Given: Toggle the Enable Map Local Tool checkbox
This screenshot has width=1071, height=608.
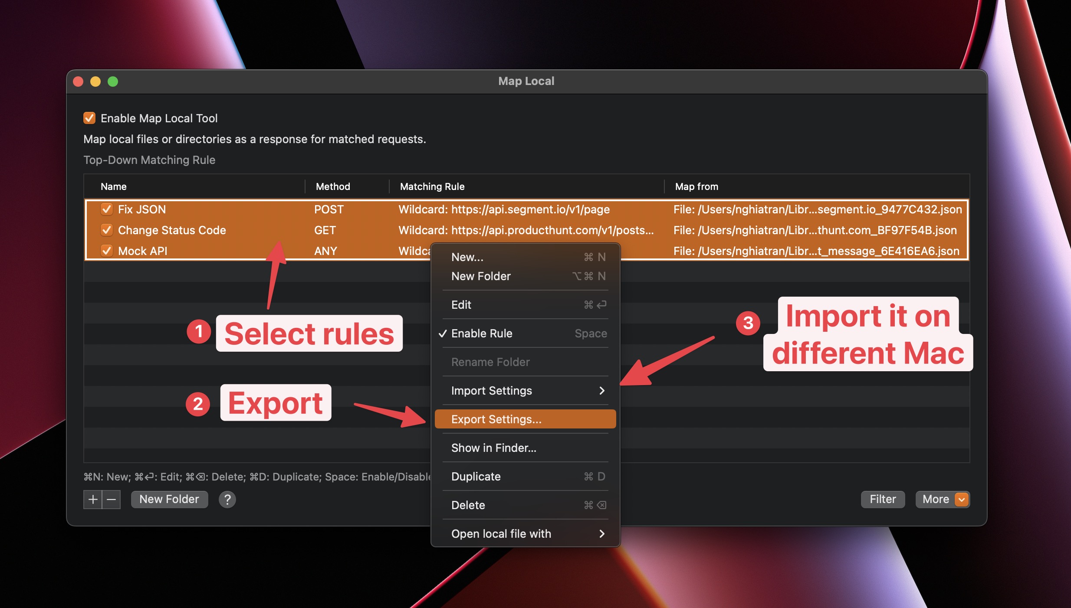Looking at the screenshot, I should click(89, 118).
